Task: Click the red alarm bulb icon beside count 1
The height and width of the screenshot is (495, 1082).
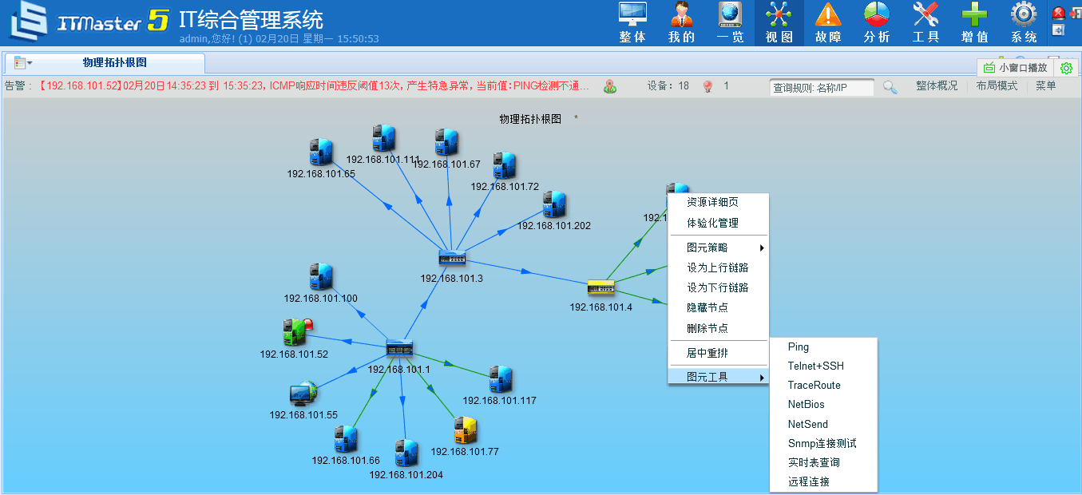Action: pos(707,86)
